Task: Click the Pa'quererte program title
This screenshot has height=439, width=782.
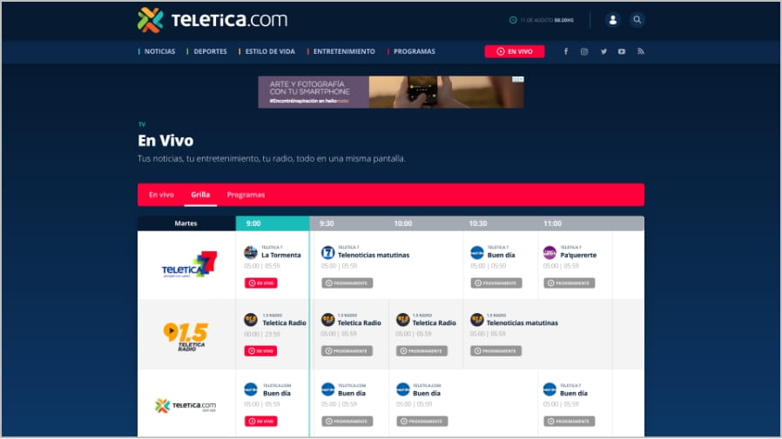Action: (x=578, y=255)
